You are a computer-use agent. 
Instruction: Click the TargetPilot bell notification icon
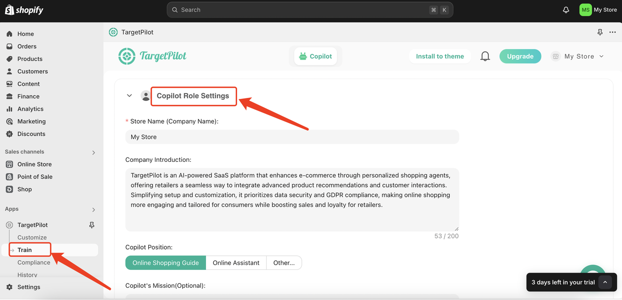coord(485,56)
